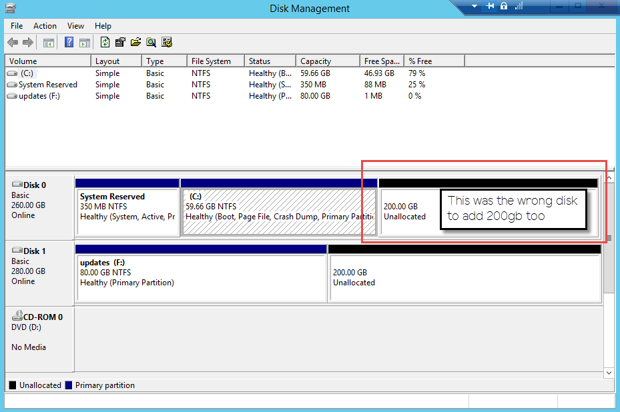This screenshot has width=620, height=412.
Task: Click the pin icon in connection bar
Action: click(x=490, y=6)
